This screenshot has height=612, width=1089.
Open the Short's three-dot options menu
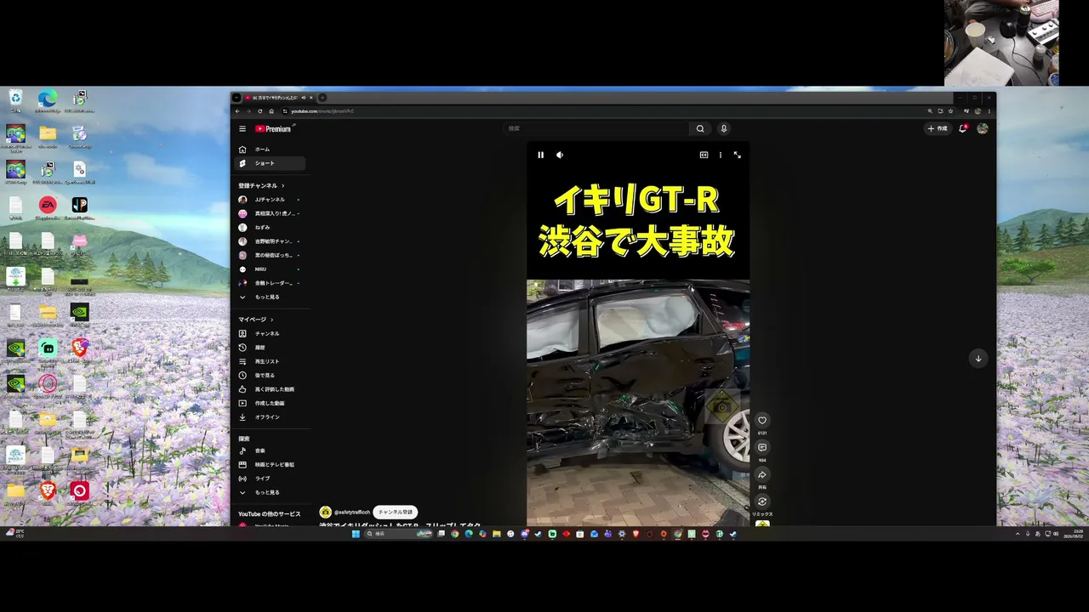pyautogui.click(x=721, y=155)
